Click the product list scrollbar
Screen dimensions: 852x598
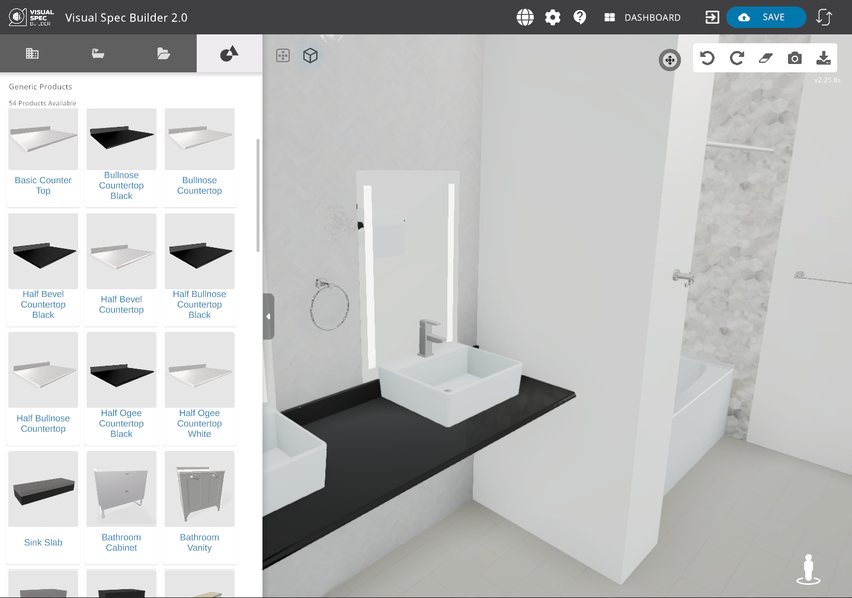point(258,196)
